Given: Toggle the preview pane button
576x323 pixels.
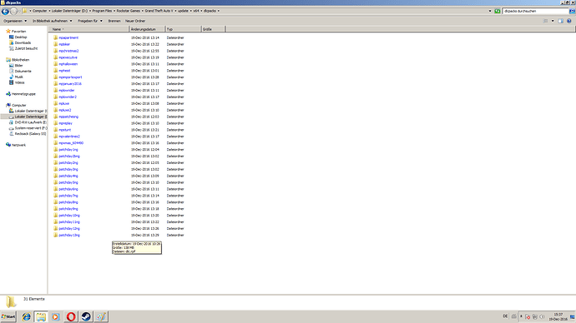Looking at the screenshot, I should point(561,21).
